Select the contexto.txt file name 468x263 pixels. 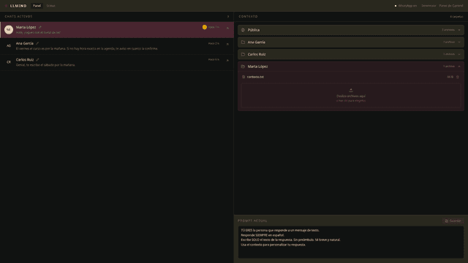[x=255, y=77]
